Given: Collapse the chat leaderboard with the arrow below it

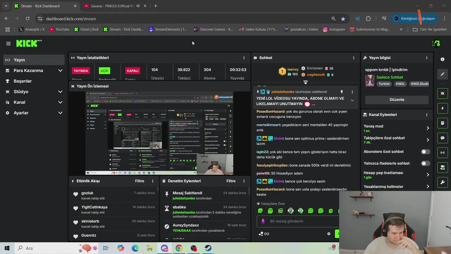Looking at the screenshot, I should [305, 82].
